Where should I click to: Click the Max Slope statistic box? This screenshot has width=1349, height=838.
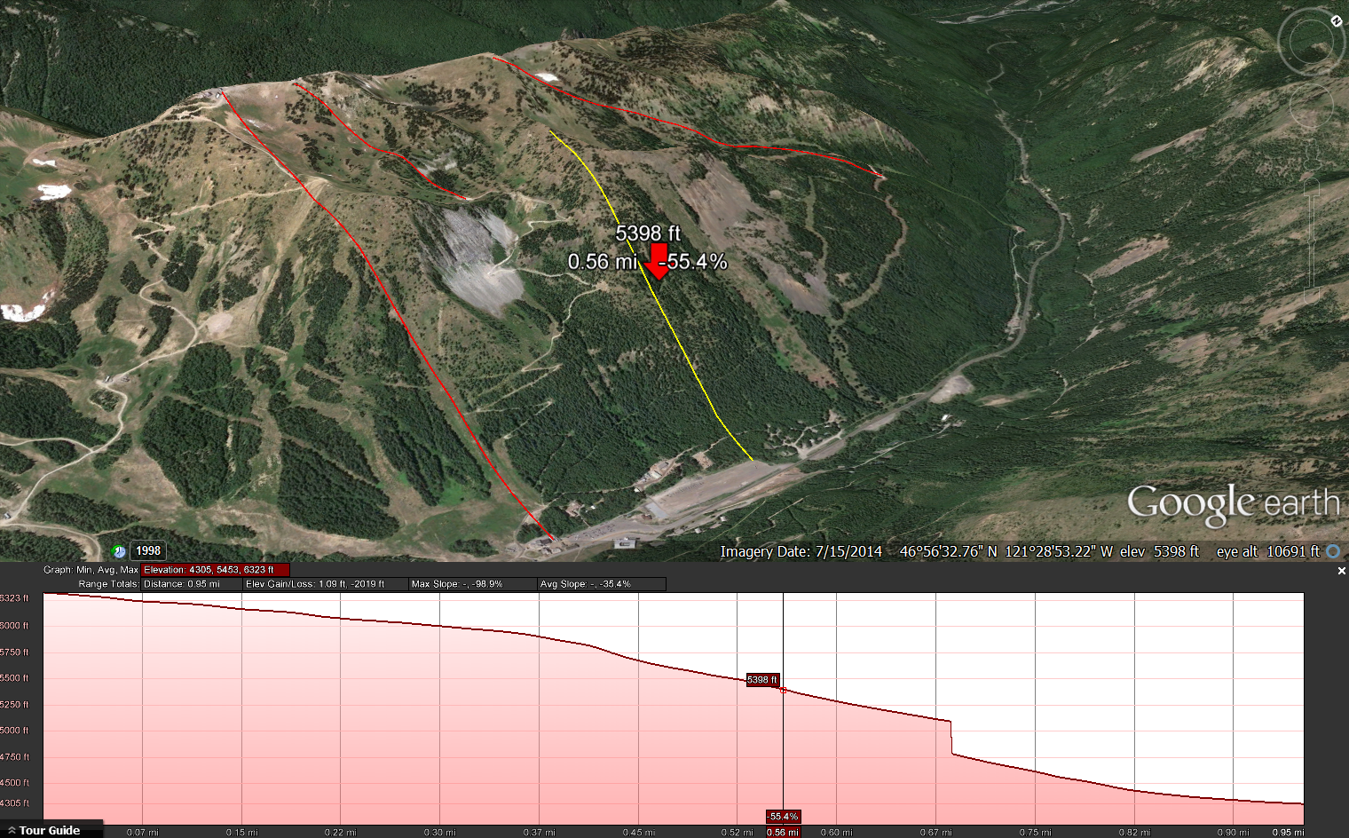[x=472, y=584]
